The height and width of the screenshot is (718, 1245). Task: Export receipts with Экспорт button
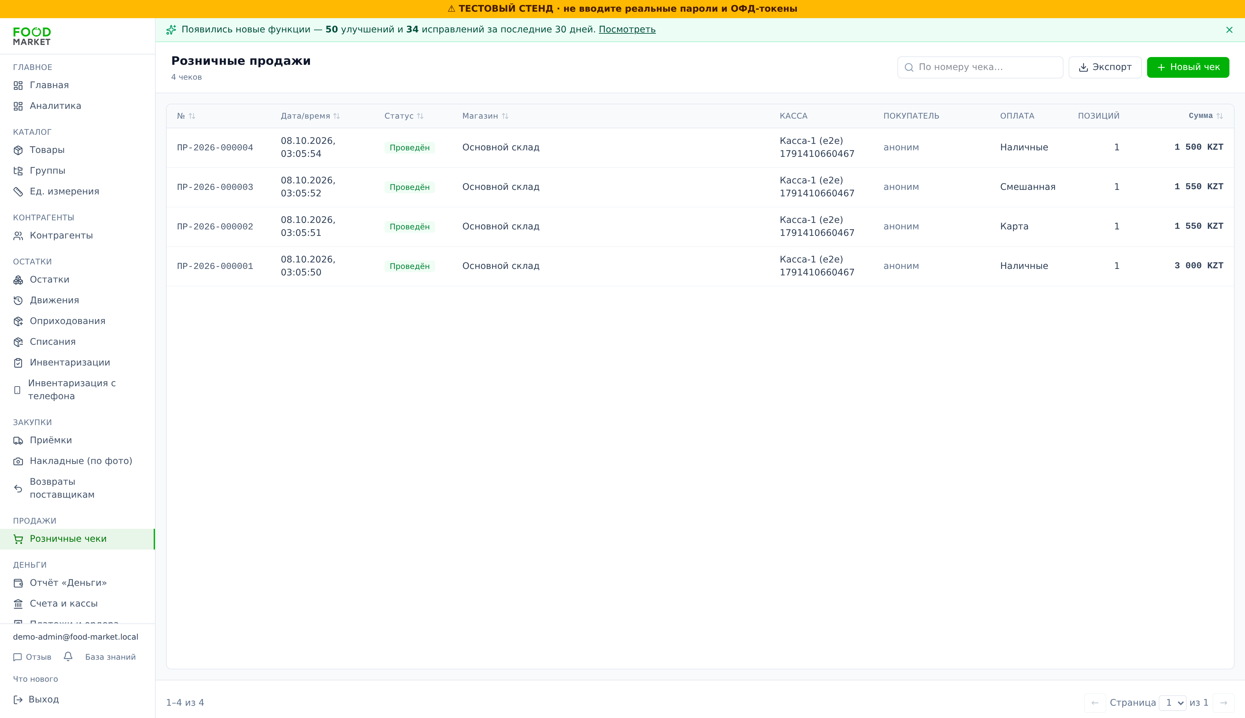[x=1105, y=67]
